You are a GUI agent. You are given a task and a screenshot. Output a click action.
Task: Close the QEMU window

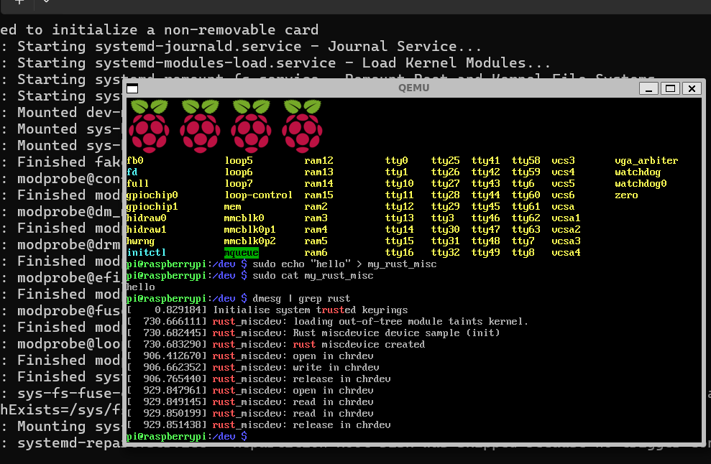pos(692,88)
